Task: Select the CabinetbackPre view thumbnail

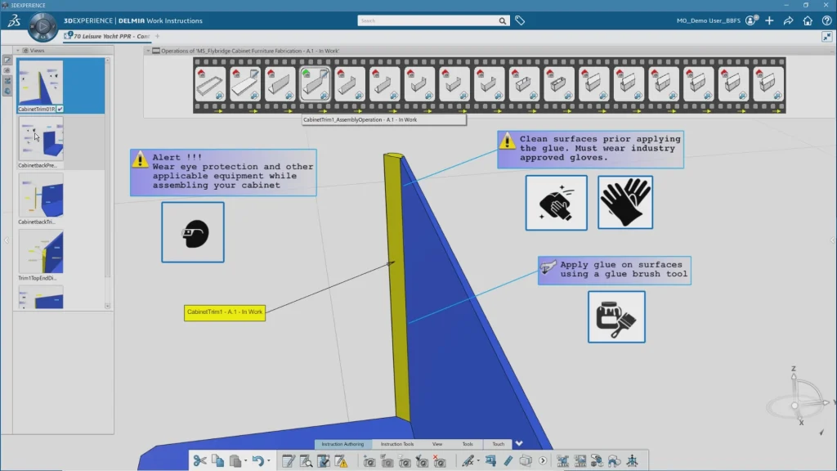Action: tap(41, 138)
